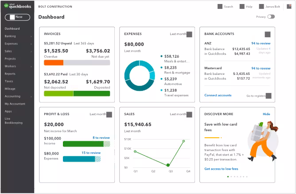The image size is (296, 194).
Task: Open Dashboard in sidebar
Action: click(12, 29)
